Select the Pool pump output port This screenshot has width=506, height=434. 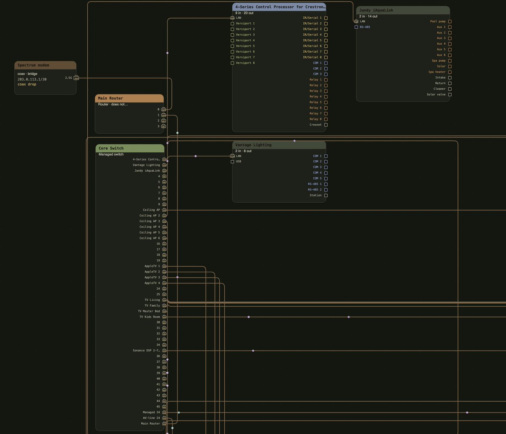coord(450,22)
